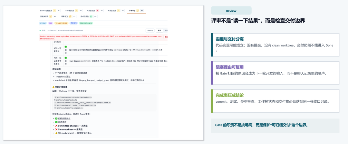348x144 pixels.
Task: Click the transition icon on 评审守卫 tab #5
Action: tap(138, 10)
